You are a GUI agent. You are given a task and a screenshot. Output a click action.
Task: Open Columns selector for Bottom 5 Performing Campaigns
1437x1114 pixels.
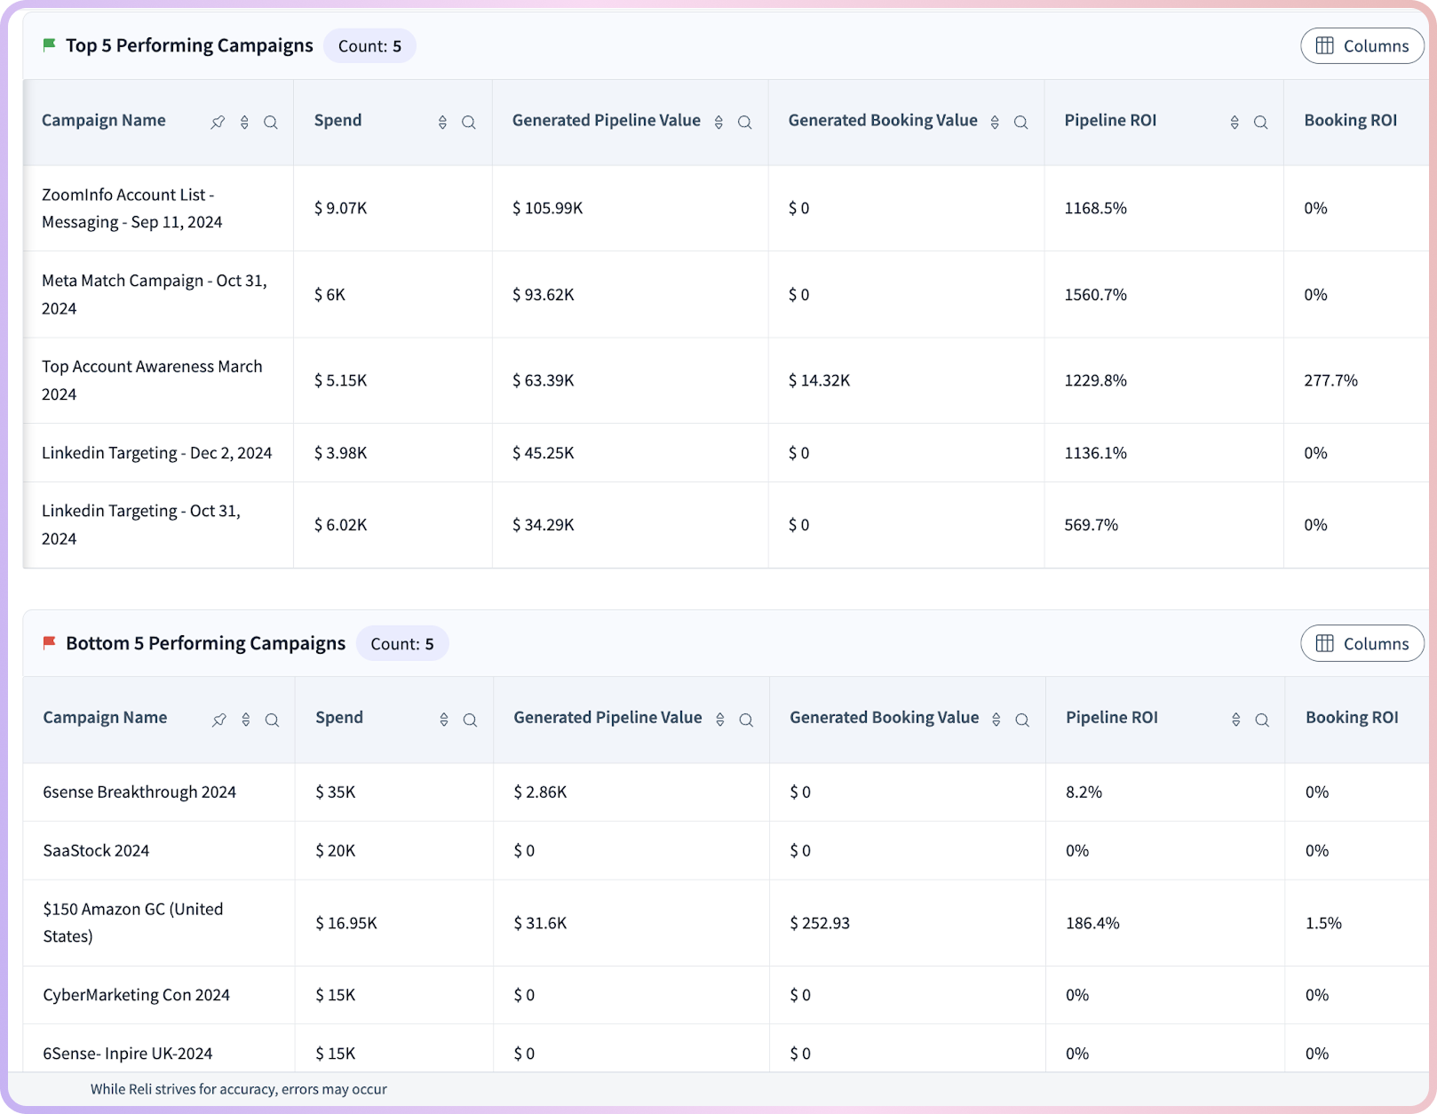coord(1362,644)
